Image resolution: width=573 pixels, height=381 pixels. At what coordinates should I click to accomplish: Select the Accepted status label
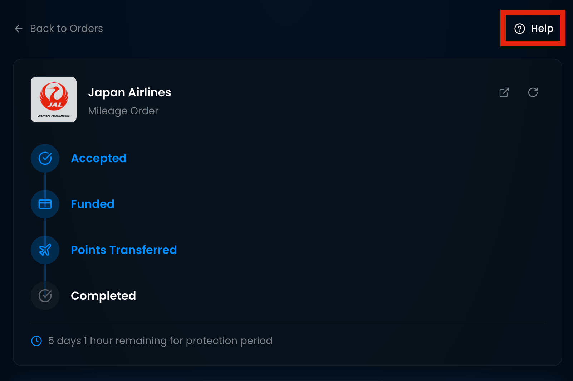coord(99,158)
